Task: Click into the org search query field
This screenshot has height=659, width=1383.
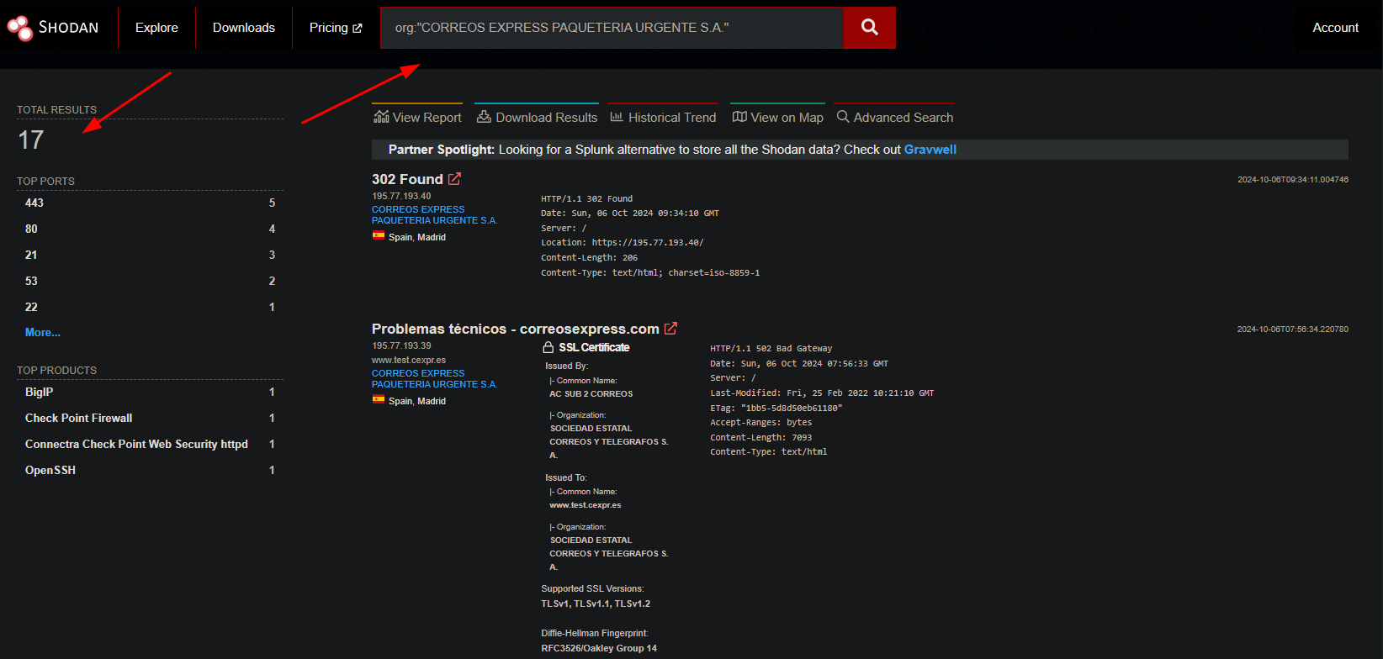Action: 612,28
